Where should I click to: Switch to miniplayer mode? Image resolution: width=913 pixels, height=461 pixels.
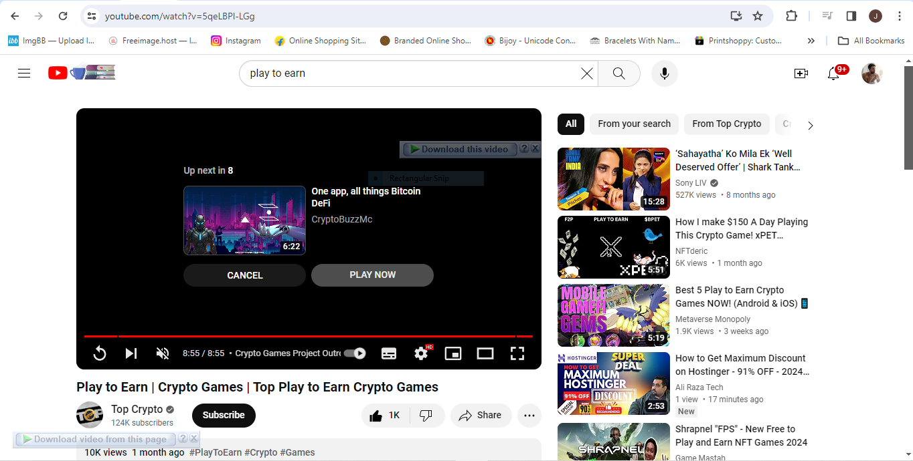(453, 353)
